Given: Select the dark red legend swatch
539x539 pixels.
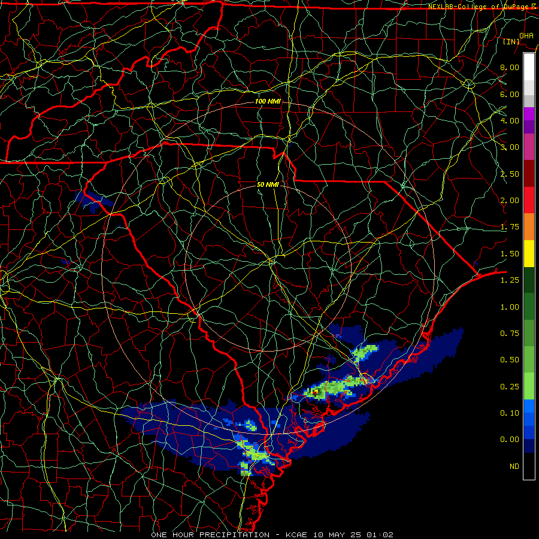Looking at the screenshot, I should 529,174.
